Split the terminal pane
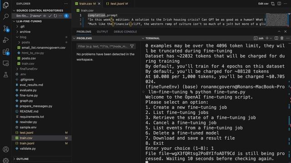Image resolution: width=291 pixels, height=163 pixels. pyautogui.click(x=276, y=38)
